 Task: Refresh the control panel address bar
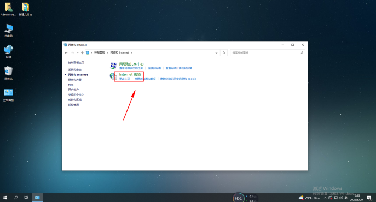coord(224,52)
